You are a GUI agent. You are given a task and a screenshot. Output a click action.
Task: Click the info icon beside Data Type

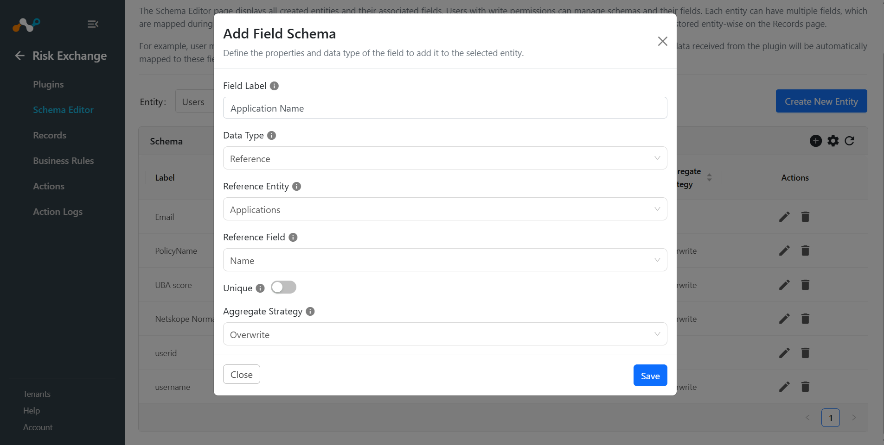click(272, 135)
